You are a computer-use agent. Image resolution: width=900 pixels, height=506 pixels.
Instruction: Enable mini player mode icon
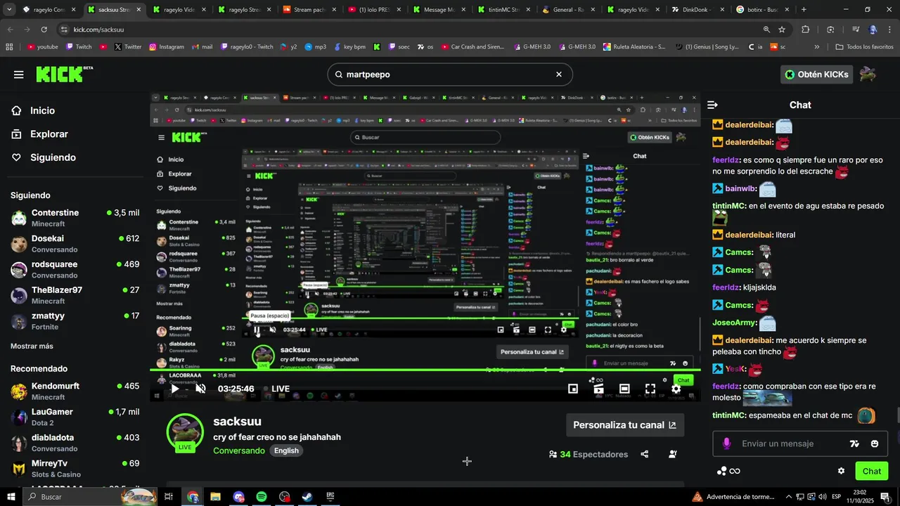coord(573,389)
